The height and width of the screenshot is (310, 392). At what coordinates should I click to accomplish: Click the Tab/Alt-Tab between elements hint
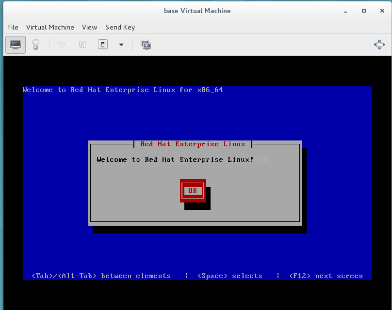click(x=101, y=276)
